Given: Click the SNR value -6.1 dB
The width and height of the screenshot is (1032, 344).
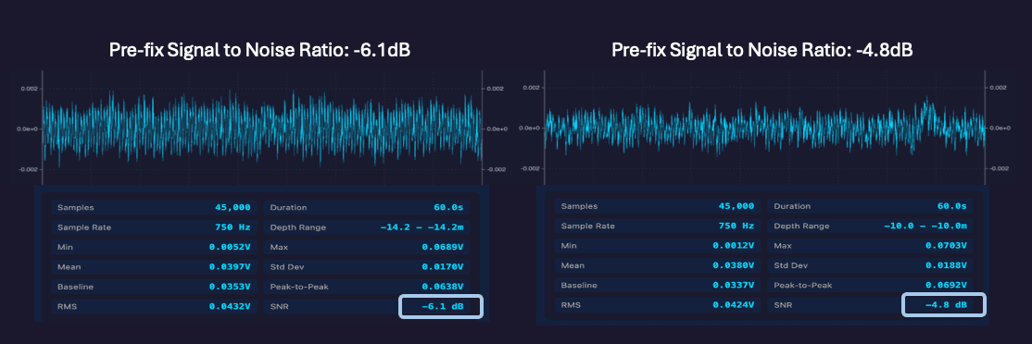Looking at the screenshot, I should pos(441,307).
